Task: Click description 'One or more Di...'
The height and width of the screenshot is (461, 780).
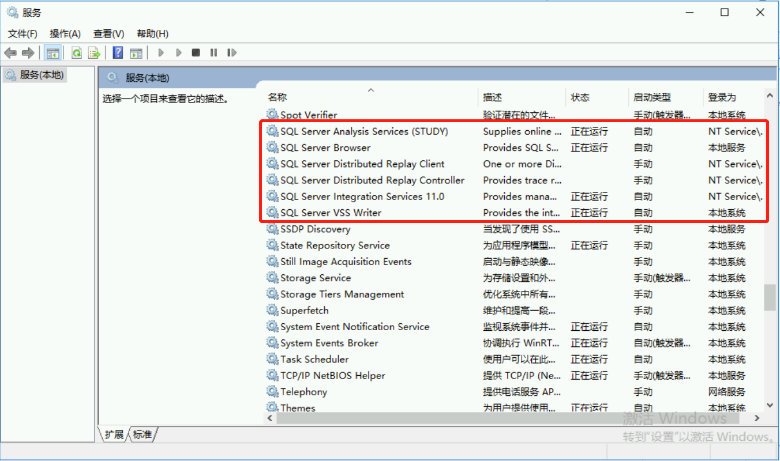Action: tap(522, 164)
